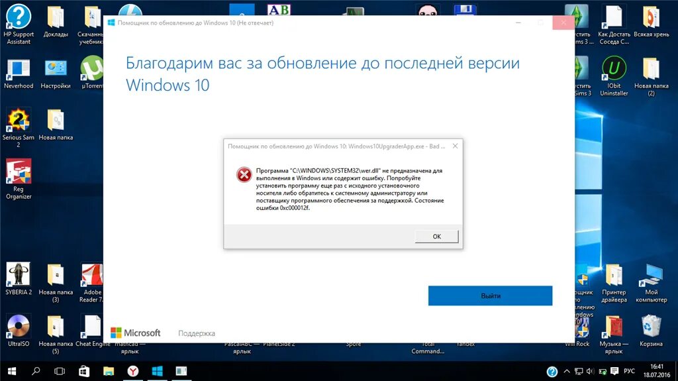Open volume control in system tray
Image resolution: width=678 pixels, height=381 pixels.
coord(590,372)
